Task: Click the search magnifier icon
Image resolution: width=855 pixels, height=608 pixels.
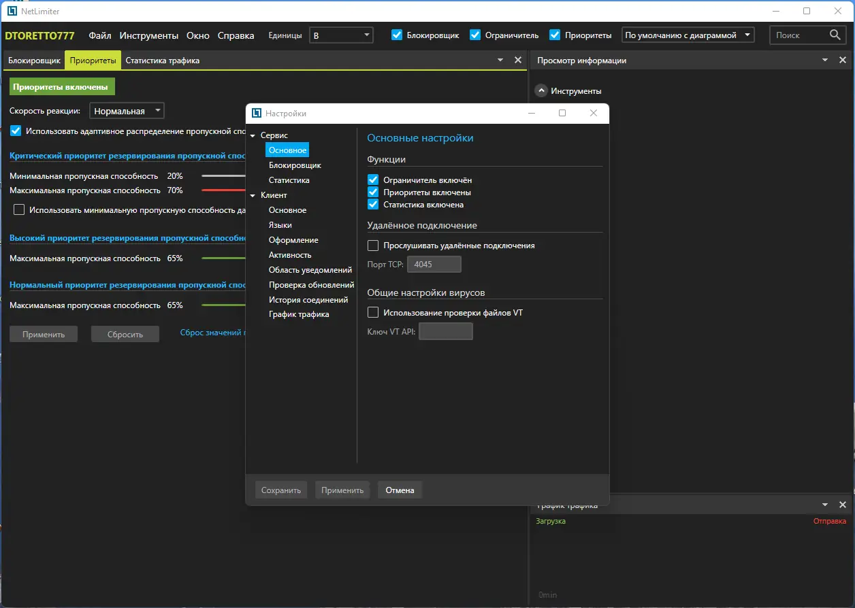Action: [x=835, y=35]
